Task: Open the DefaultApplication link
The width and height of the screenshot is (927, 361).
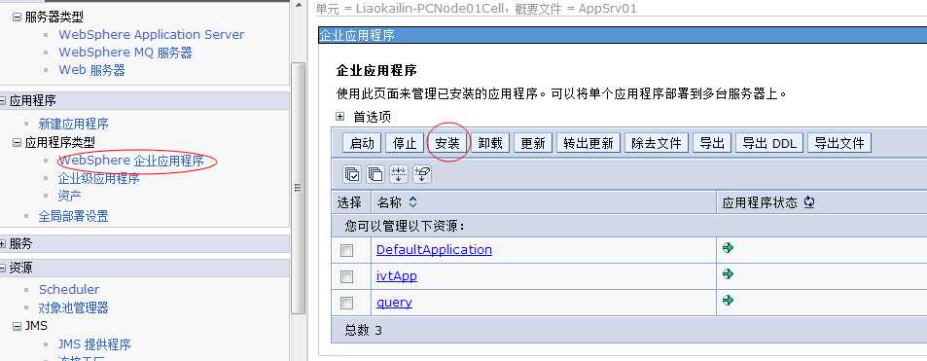Action: click(x=434, y=250)
